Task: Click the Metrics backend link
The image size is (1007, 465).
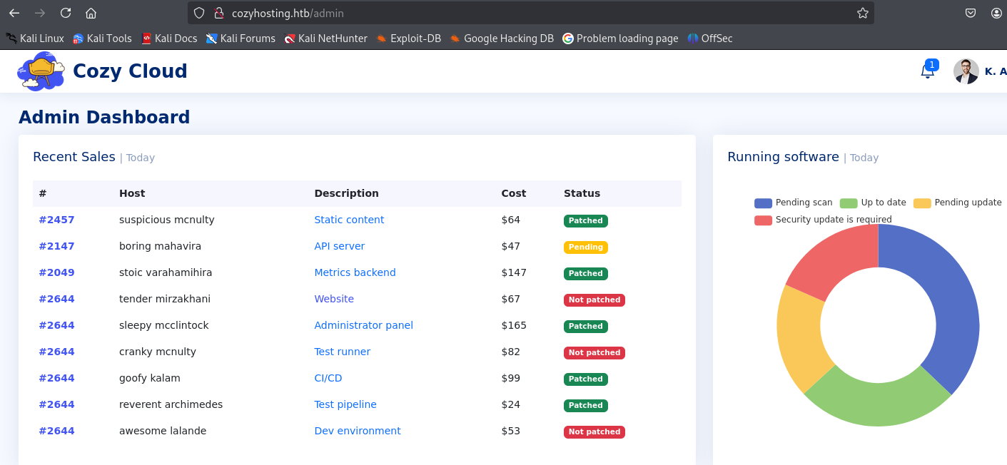Action: point(355,272)
